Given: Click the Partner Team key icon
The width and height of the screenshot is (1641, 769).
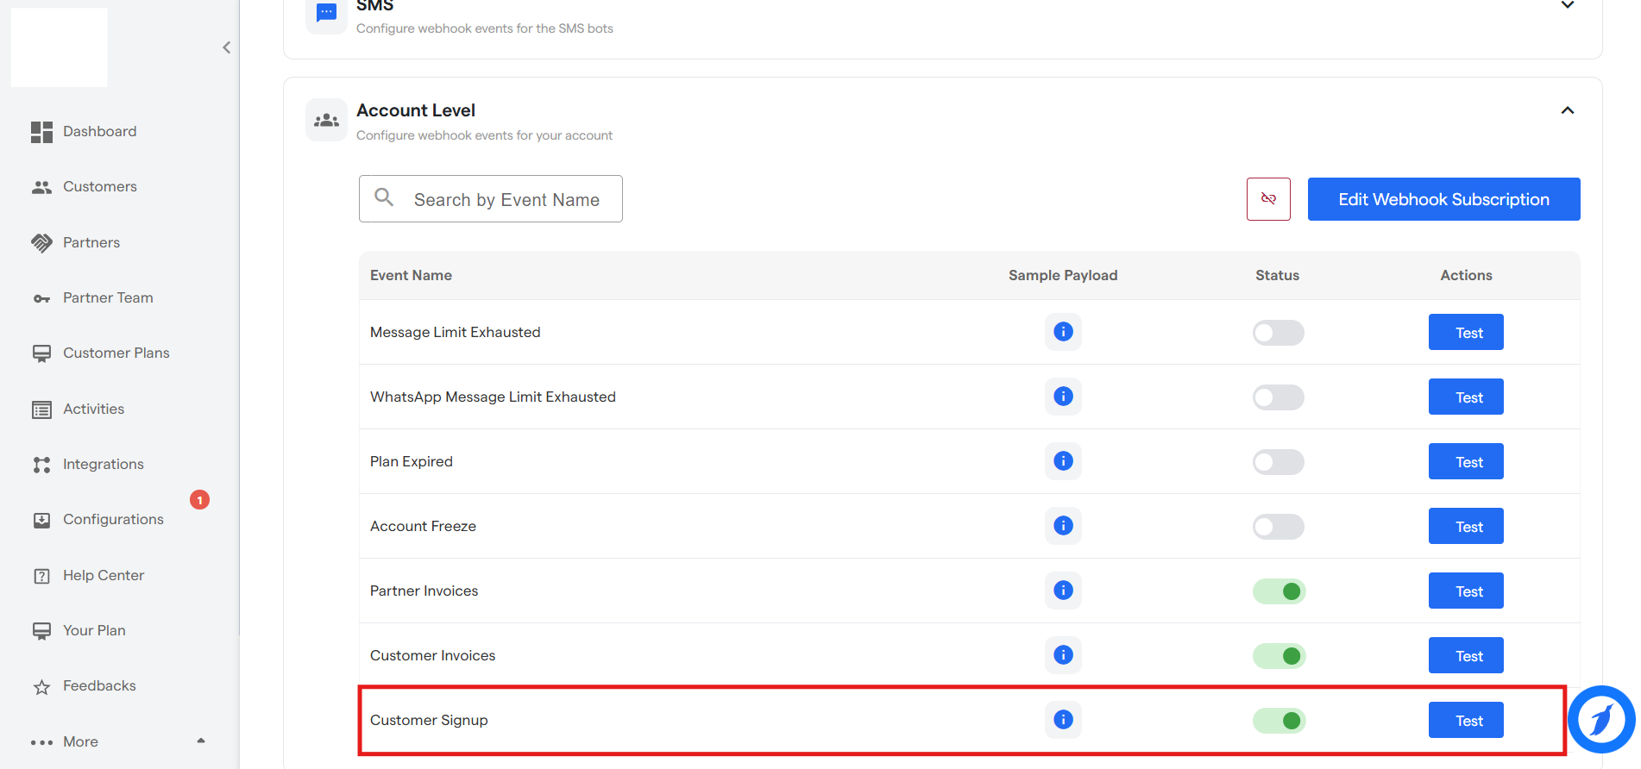Looking at the screenshot, I should coord(41,298).
